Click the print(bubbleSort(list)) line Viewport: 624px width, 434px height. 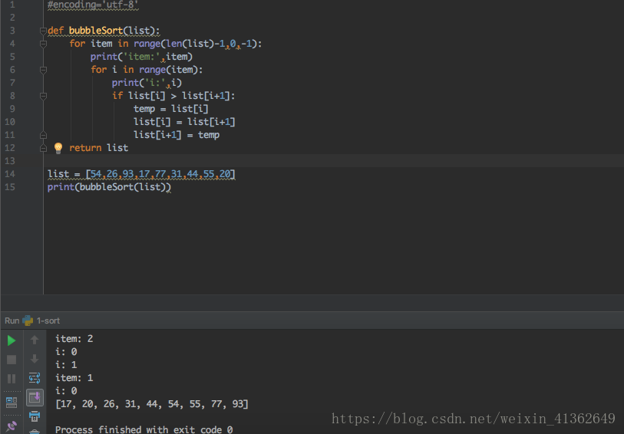(109, 187)
